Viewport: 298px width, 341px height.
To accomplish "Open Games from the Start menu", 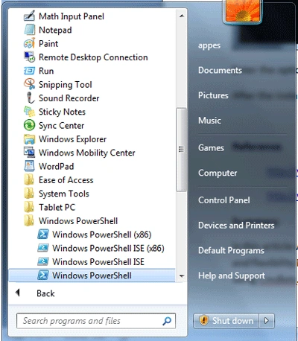I will (211, 148).
